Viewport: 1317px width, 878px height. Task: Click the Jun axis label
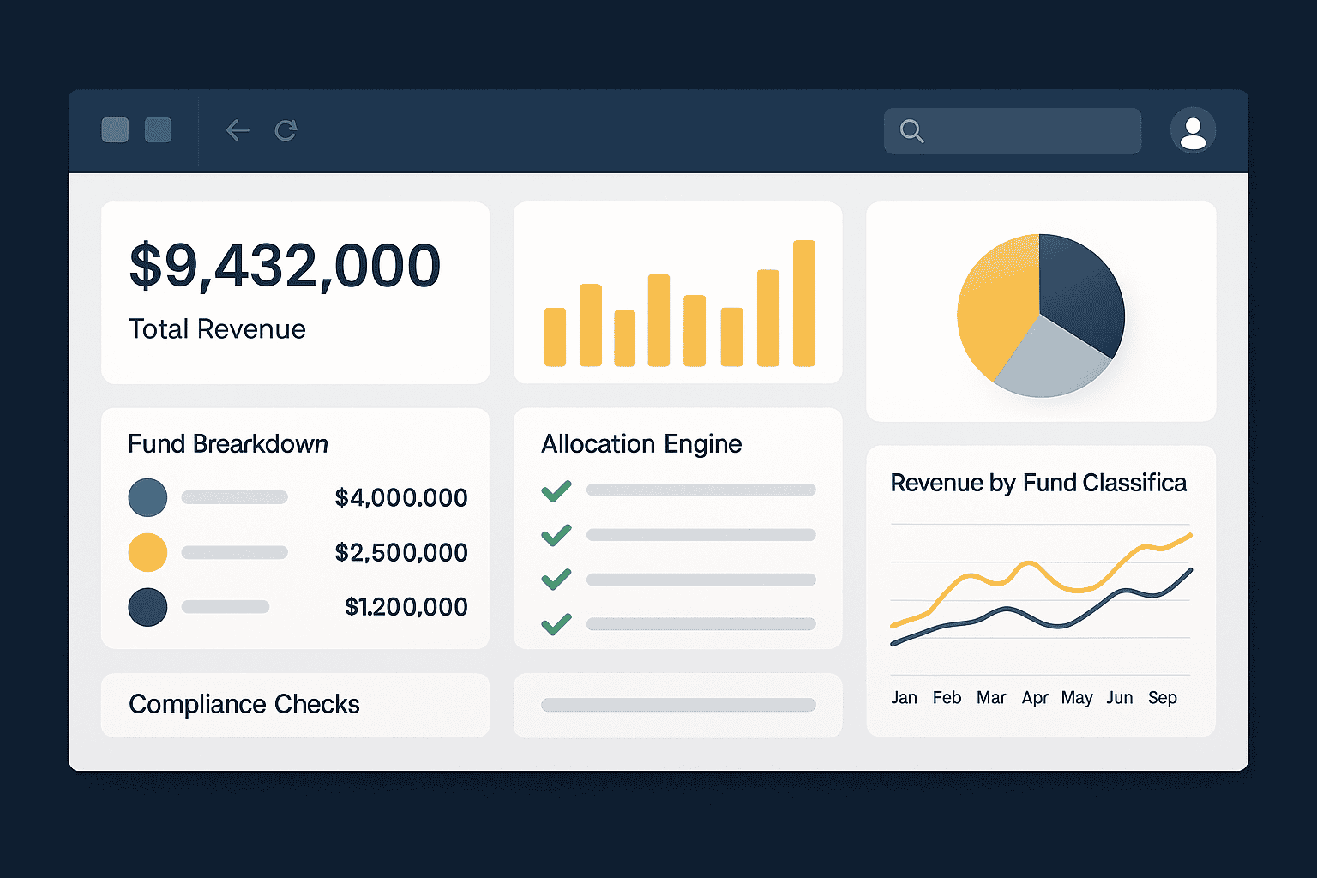(1119, 698)
